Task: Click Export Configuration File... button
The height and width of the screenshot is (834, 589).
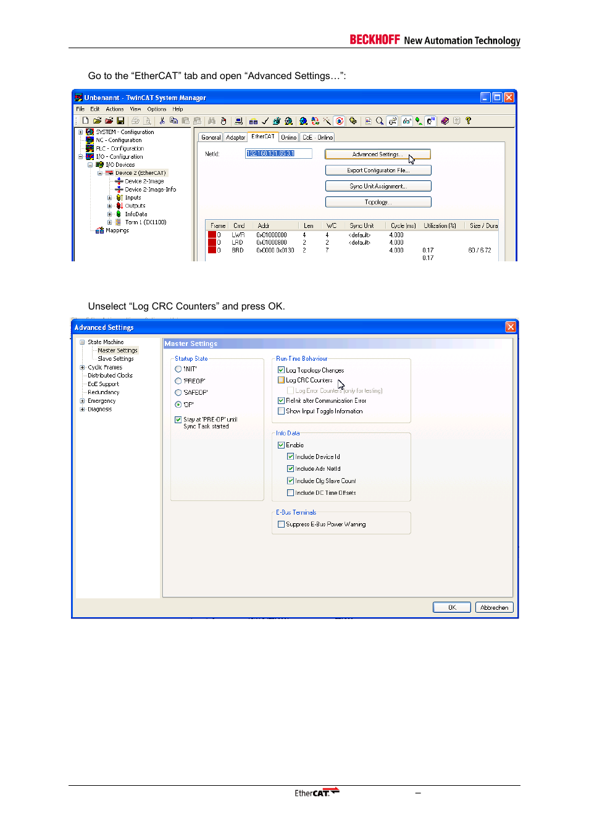Action: point(378,171)
